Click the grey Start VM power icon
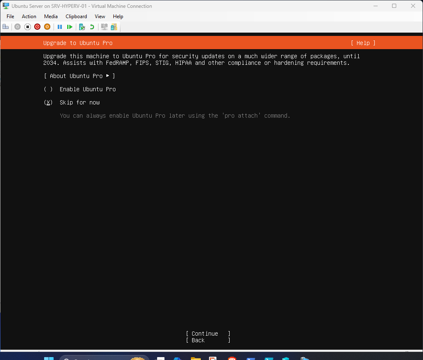Image resolution: width=423 pixels, height=360 pixels. pyautogui.click(x=17, y=27)
